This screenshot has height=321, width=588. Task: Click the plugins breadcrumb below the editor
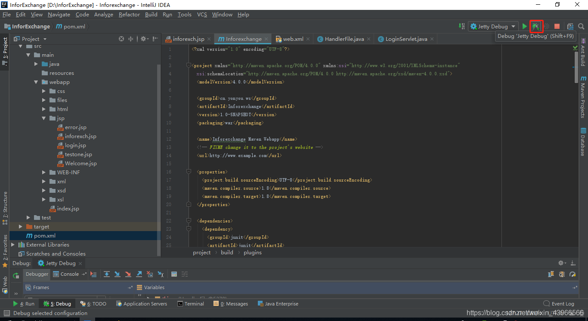[253, 253]
